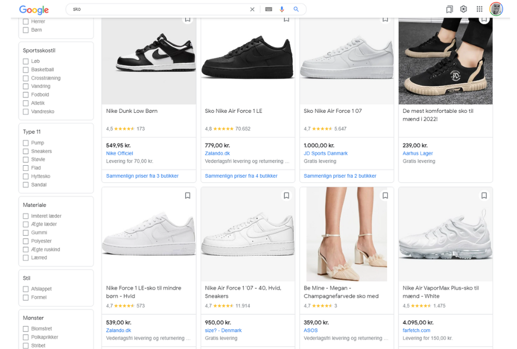Click the Nike Dunk Low Børn title
Screen dimensions: 517x349
[131, 111]
